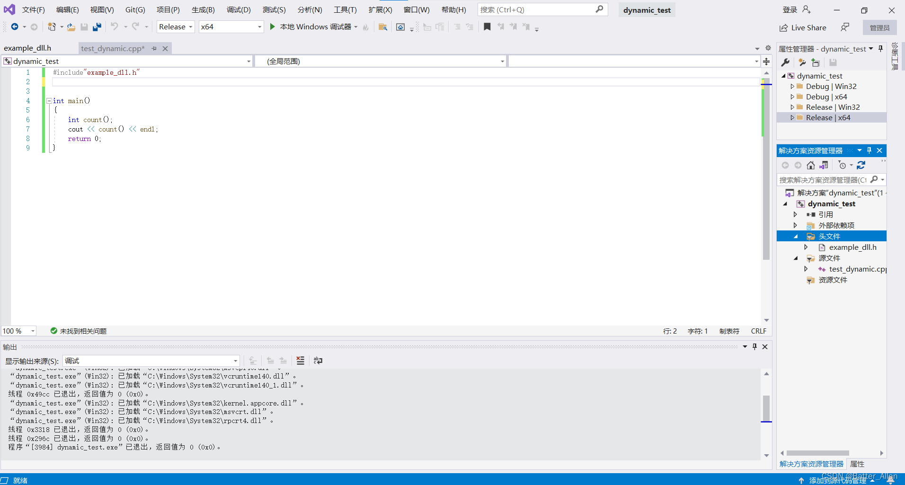Click the add new property sheet icon

[816, 62]
